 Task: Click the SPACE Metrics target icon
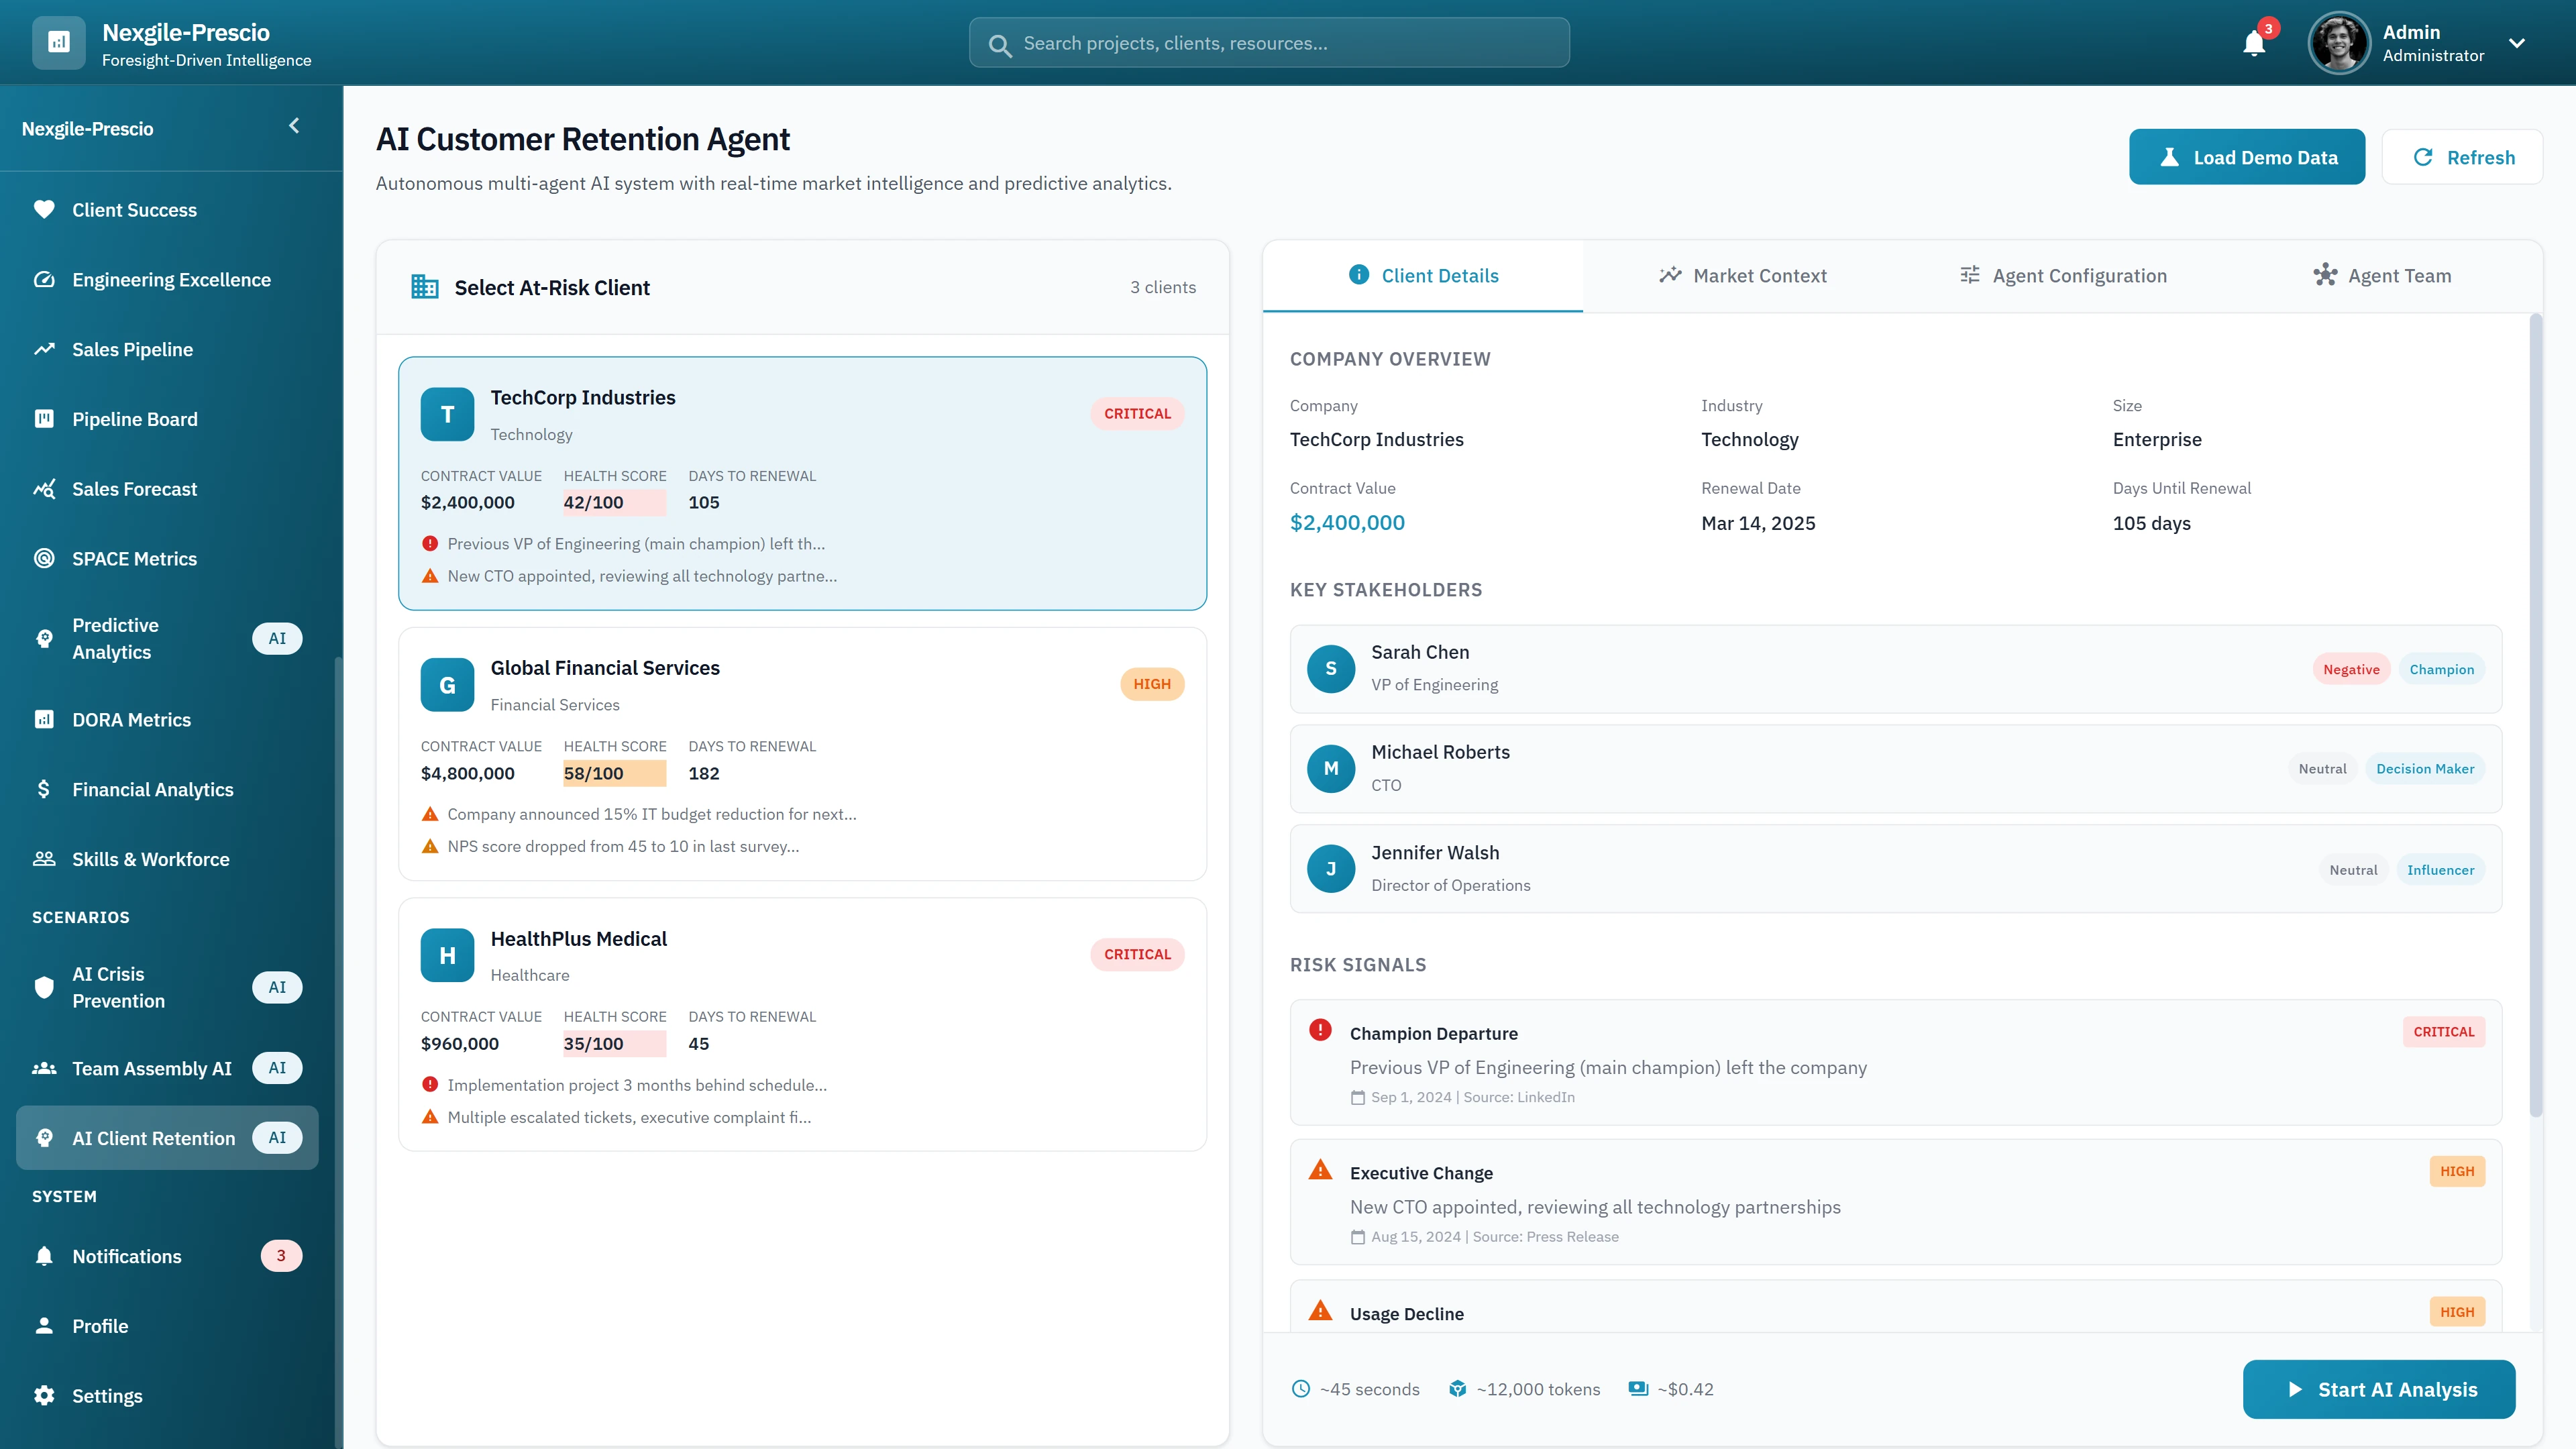[44, 558]
